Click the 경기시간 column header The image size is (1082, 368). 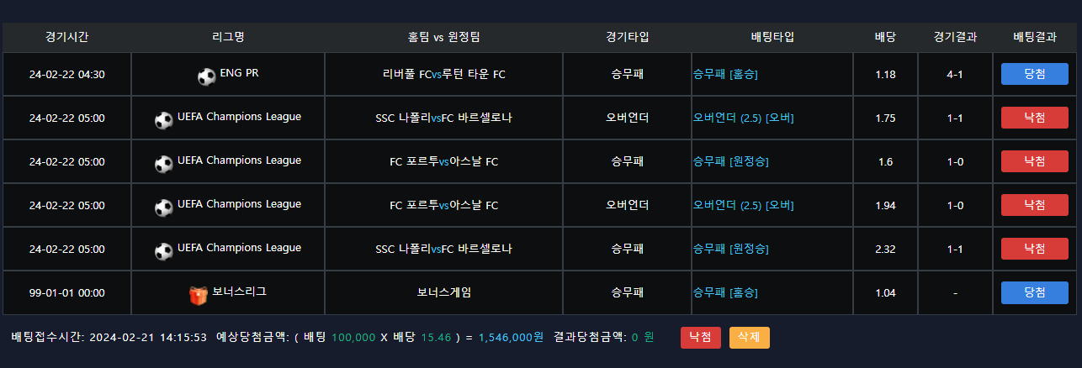pos(67,37)
